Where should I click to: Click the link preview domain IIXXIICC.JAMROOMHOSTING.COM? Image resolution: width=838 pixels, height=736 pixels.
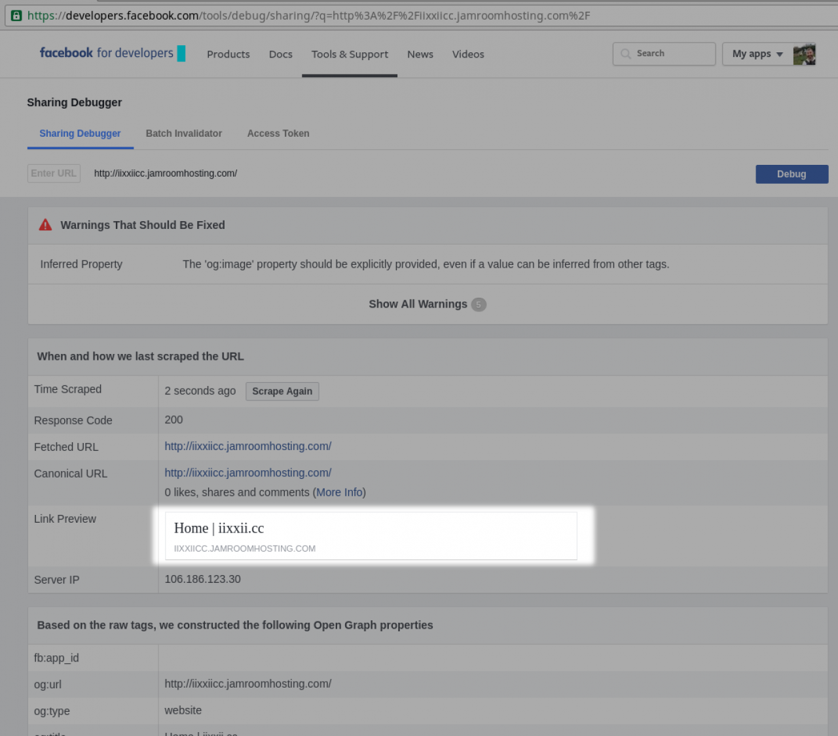click(245, 549)
